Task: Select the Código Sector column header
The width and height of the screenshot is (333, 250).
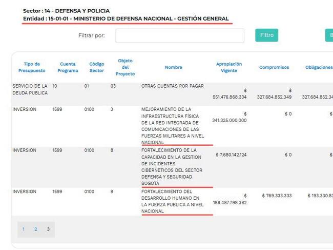Action: pyautogui.click(x=96, y=67)
